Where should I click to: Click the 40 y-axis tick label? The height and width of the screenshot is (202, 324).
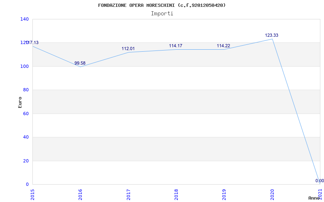tap(26, 137)
